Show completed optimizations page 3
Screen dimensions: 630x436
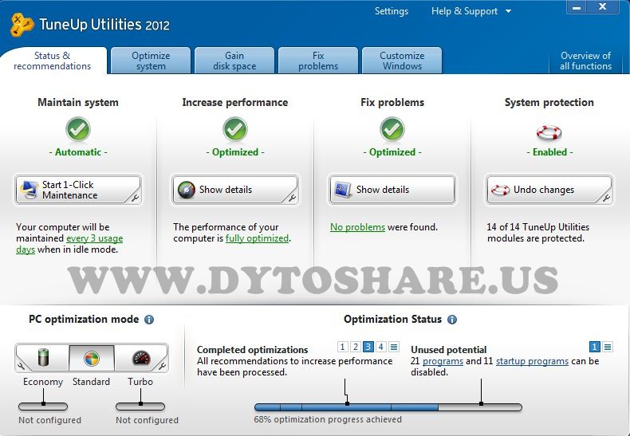point(368,347)
